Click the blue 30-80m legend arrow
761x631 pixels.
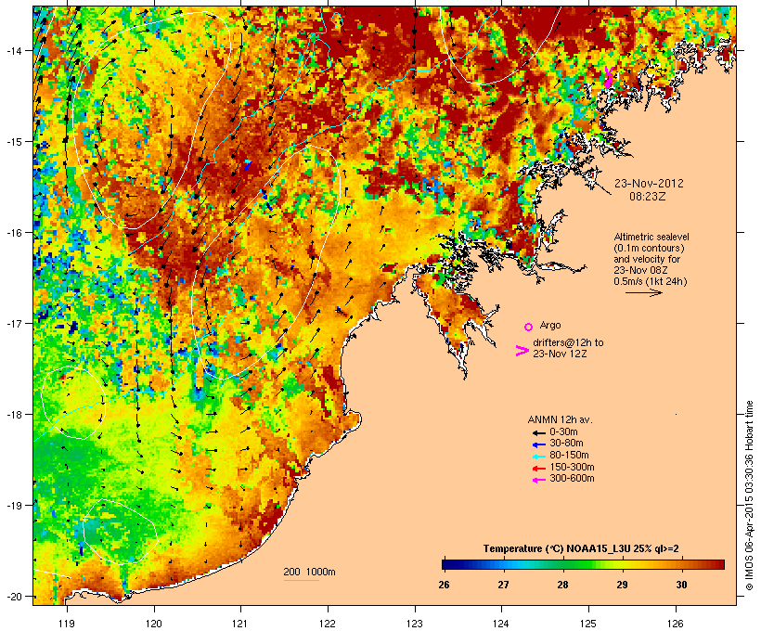click(x=538, y=444)
